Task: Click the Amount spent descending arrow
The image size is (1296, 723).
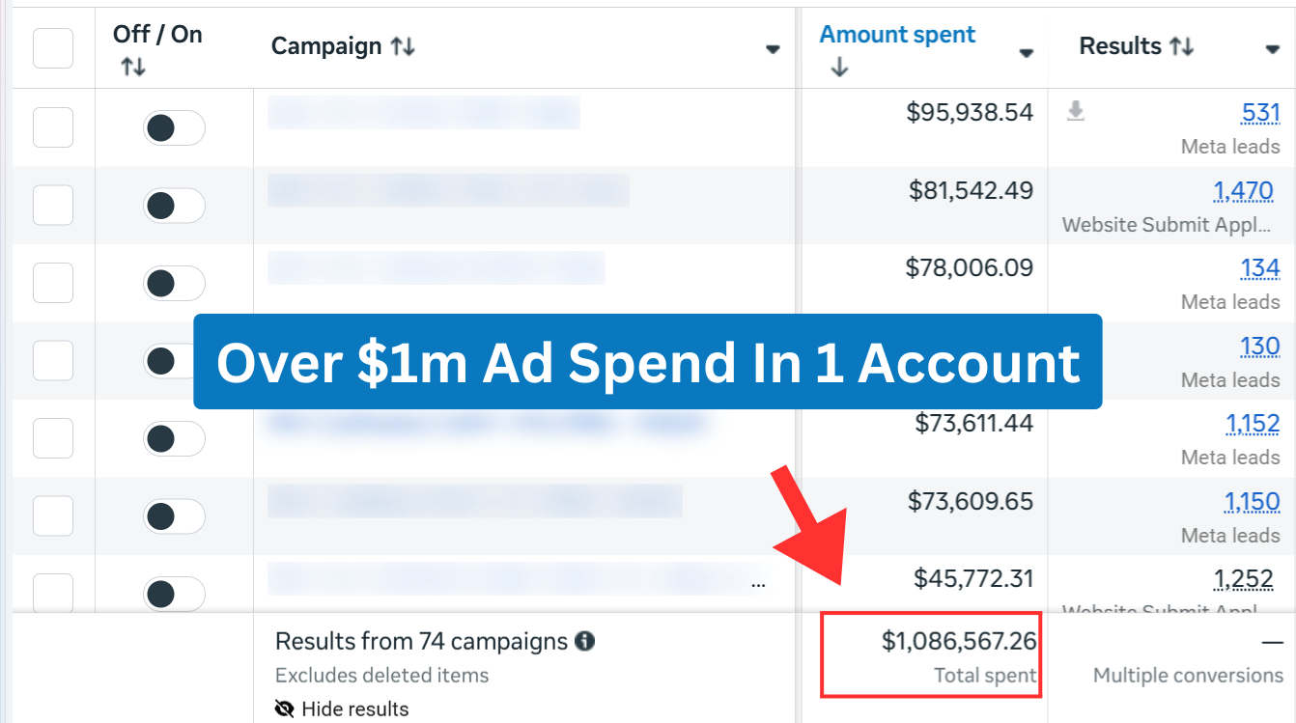Action: pos(839,68)
